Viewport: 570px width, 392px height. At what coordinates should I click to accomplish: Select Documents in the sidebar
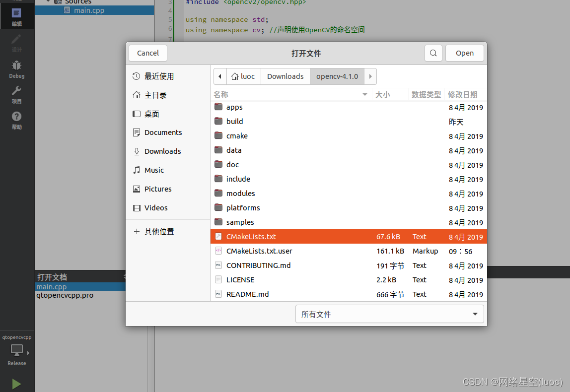(168, 132)
